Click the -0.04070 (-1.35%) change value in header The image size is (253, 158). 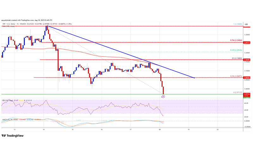point(65,24)
